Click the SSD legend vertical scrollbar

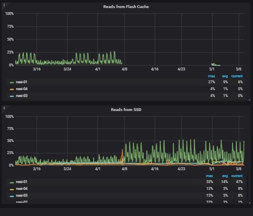point(248,186)
